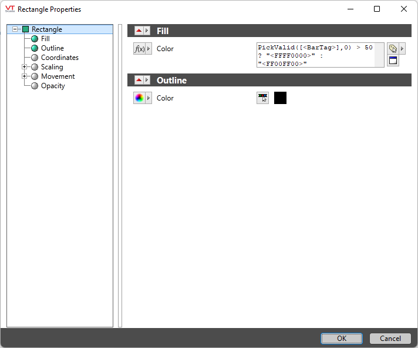Open the Outline Color data source dropdown arrow
Image resolution: width=418 pixels, height=348 pixels.
pos(149,98)
